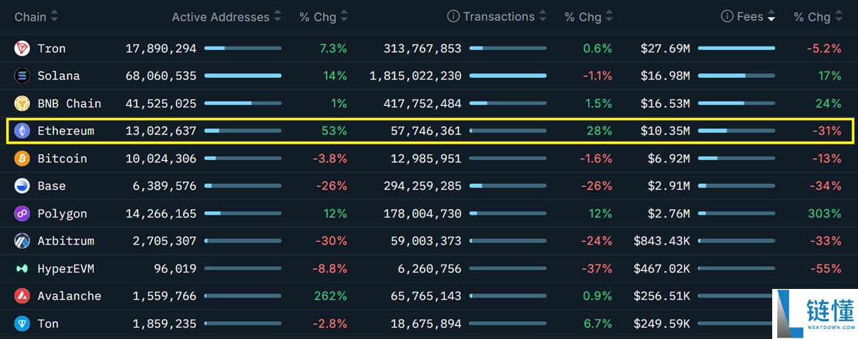Click the Base chain logo icon
Viewport: 858px width, 339px height.
tap(22, 186)
